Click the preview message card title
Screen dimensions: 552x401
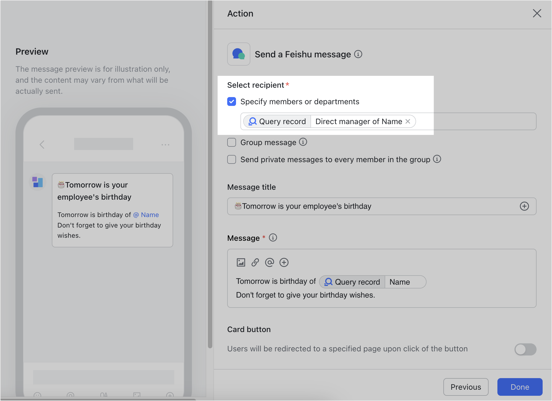pos(94,191)
